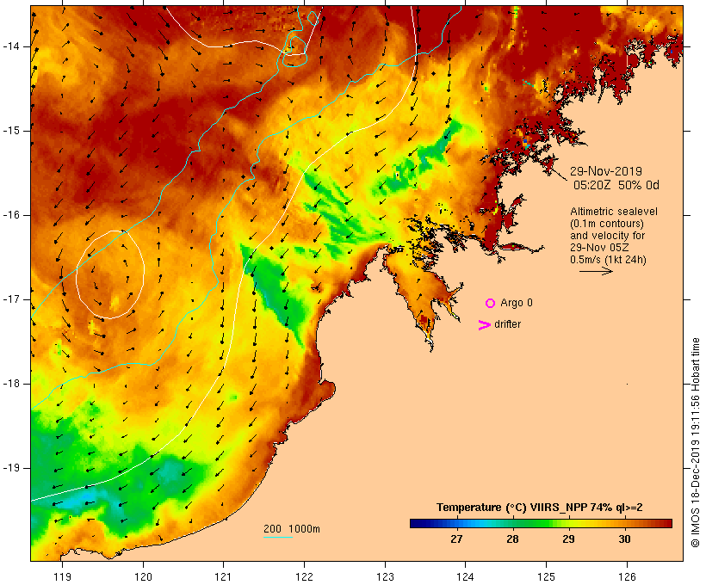The height and width of the screenshot is (585, 706).
Task: Click the date text 29-Nov-2019
Action: (x=606, y=171)
